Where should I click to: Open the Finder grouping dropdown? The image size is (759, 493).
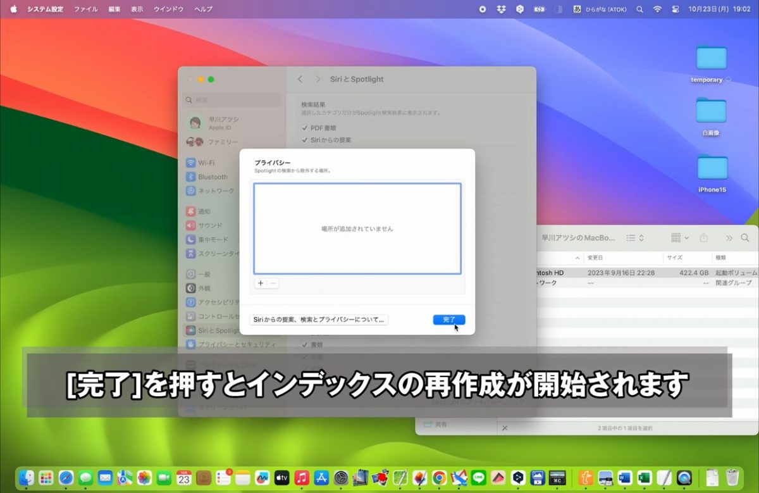[680, 238]
